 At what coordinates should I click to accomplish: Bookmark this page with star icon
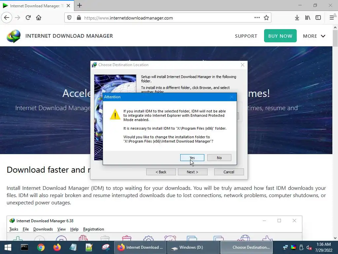click(x=266, y=18)
